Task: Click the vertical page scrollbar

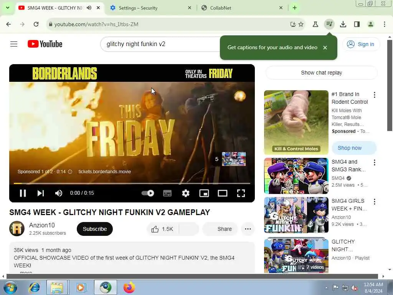Action: click(390, 85)
